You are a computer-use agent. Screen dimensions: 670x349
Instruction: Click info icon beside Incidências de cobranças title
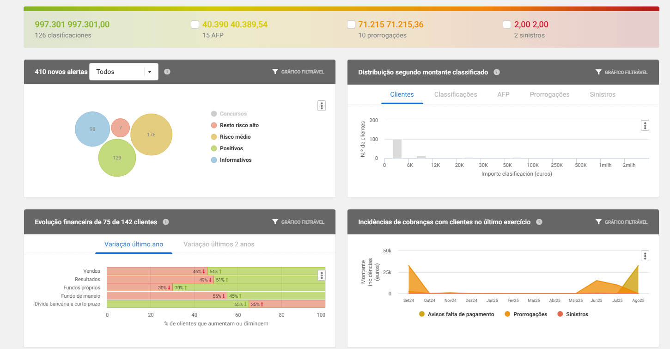(539, 222)
